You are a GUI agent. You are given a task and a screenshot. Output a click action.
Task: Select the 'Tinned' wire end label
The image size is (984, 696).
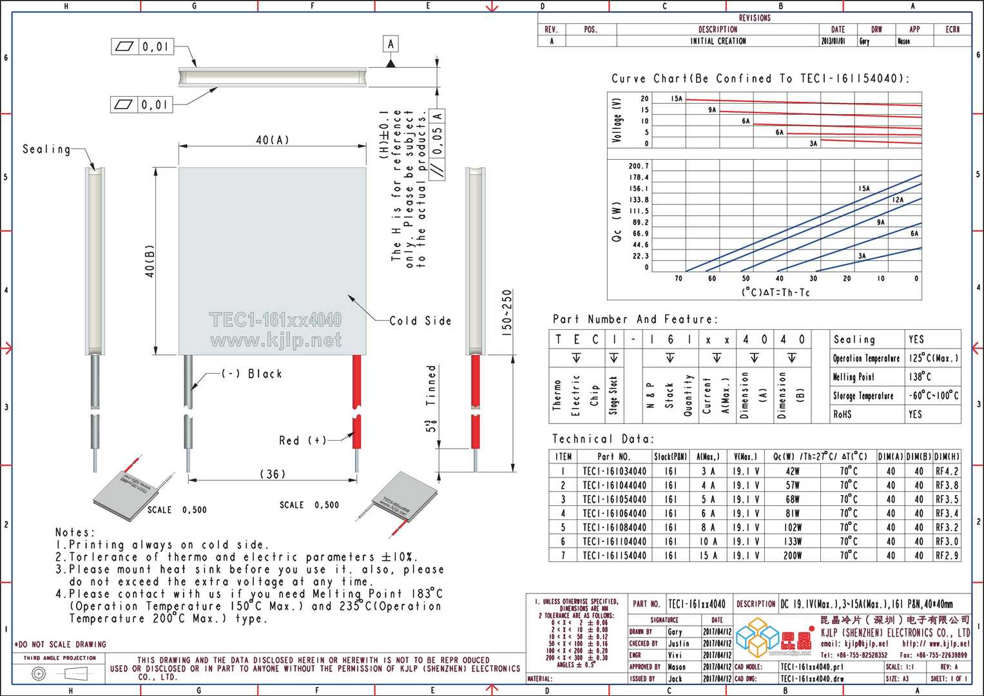pos(431,385)
